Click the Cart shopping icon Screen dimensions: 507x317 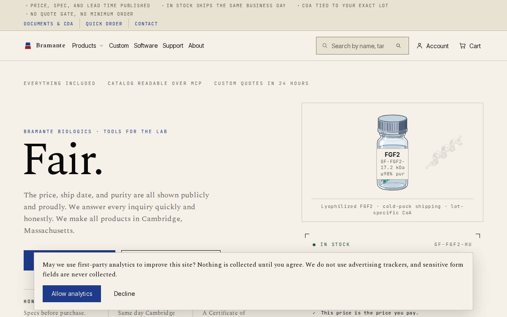(463, 46)
